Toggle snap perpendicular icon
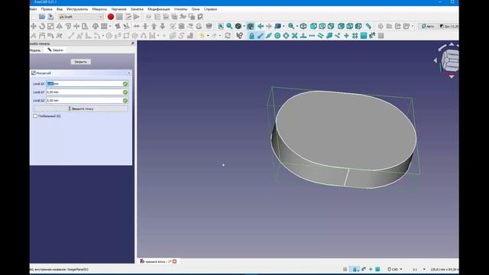 click(x=303, y=36)
